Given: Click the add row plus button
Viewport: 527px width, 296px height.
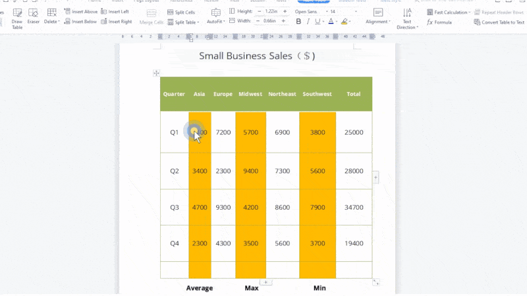Looking at the screenshot, I should (265, 282).
